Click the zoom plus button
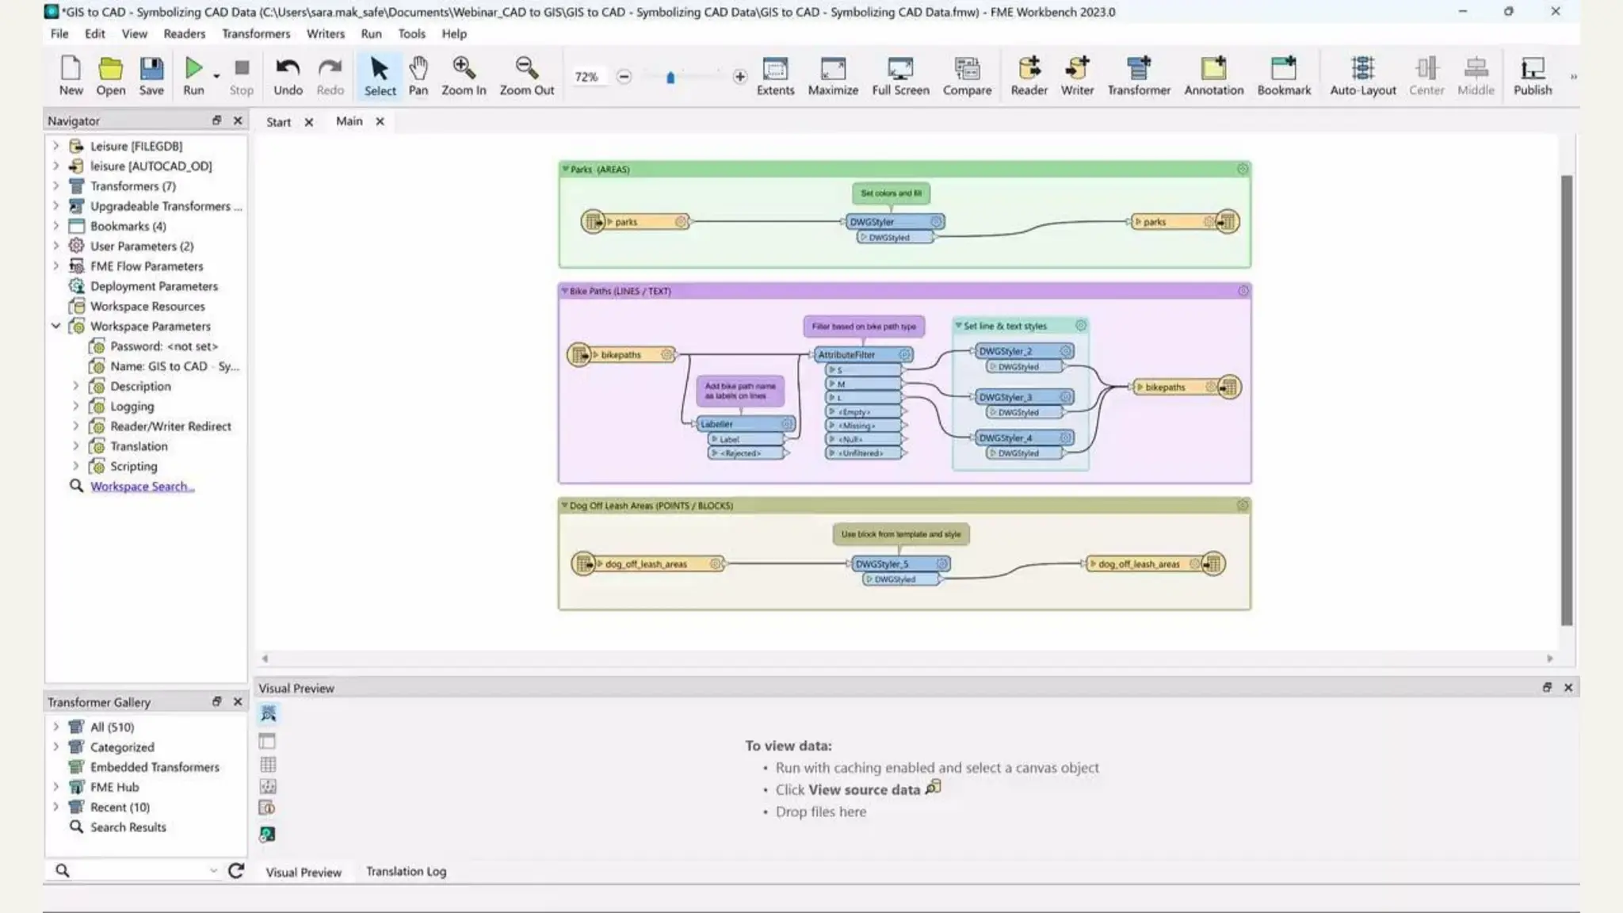The height and width of the screenshot is (913, 1623). (x=739, y=77)
